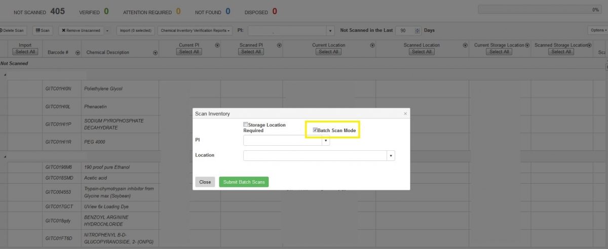Collapse the group above the 190 proof Ethanol row
Screen dimensions: 608x249
point(5,156)
